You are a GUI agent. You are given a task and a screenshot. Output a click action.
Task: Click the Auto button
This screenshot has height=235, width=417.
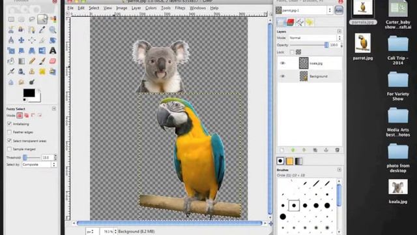click(339, 10)
